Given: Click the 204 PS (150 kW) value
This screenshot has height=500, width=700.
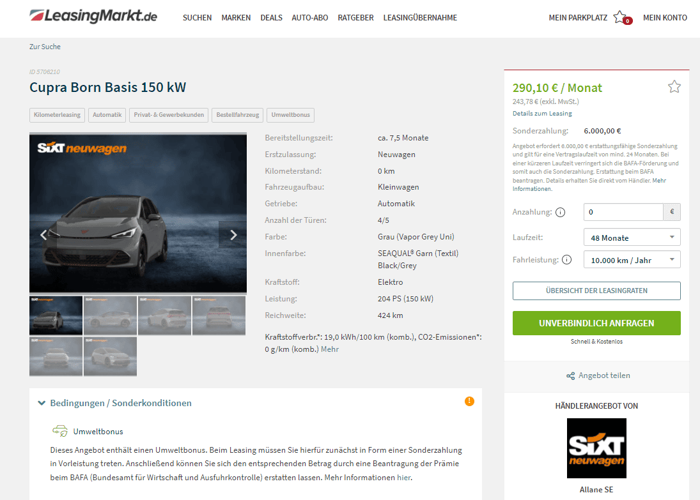Looking at the screenshot, I should point(405,299).
